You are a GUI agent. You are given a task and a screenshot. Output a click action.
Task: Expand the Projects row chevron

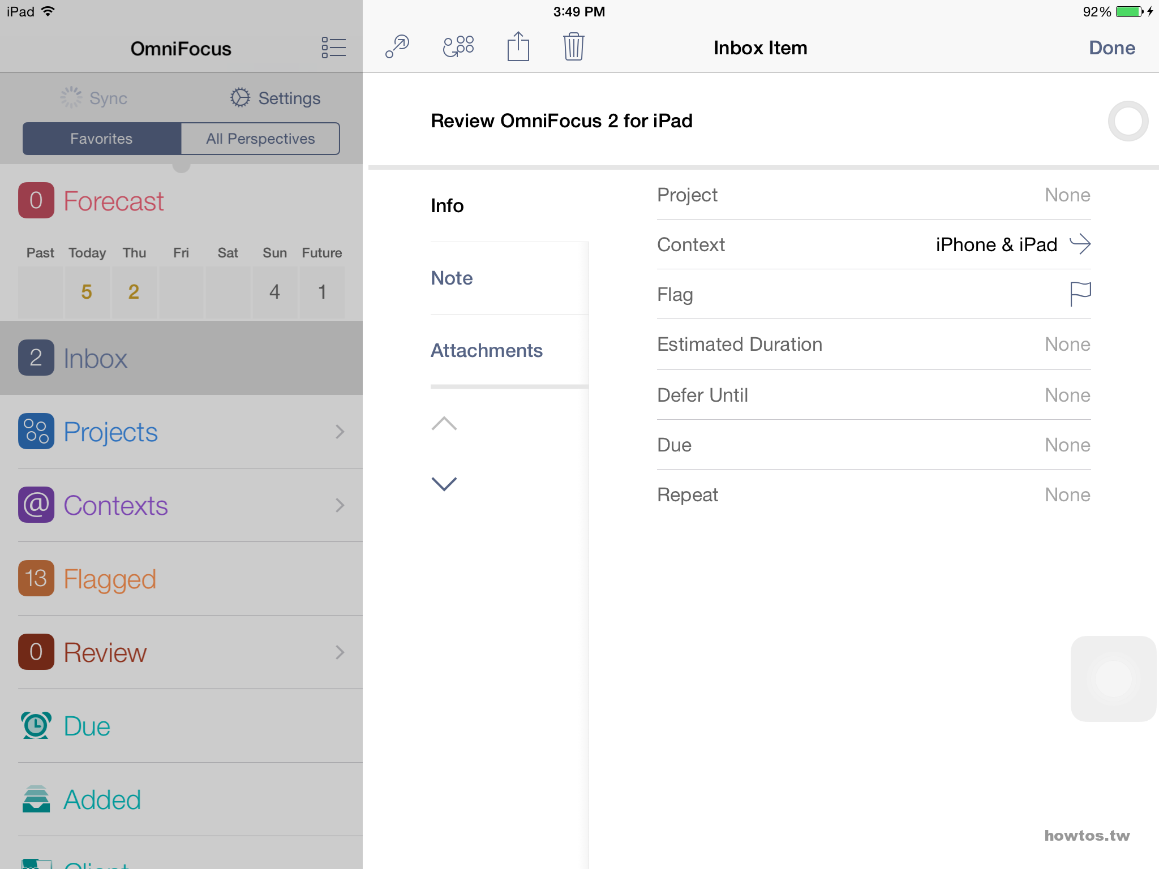click(340, 432)
